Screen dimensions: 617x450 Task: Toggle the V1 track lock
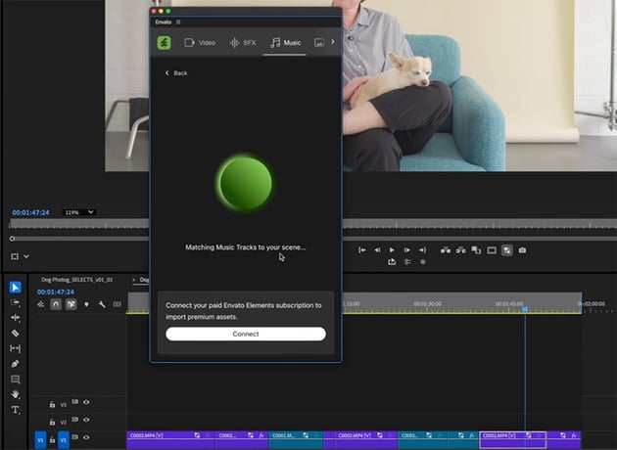coord(52,439)
